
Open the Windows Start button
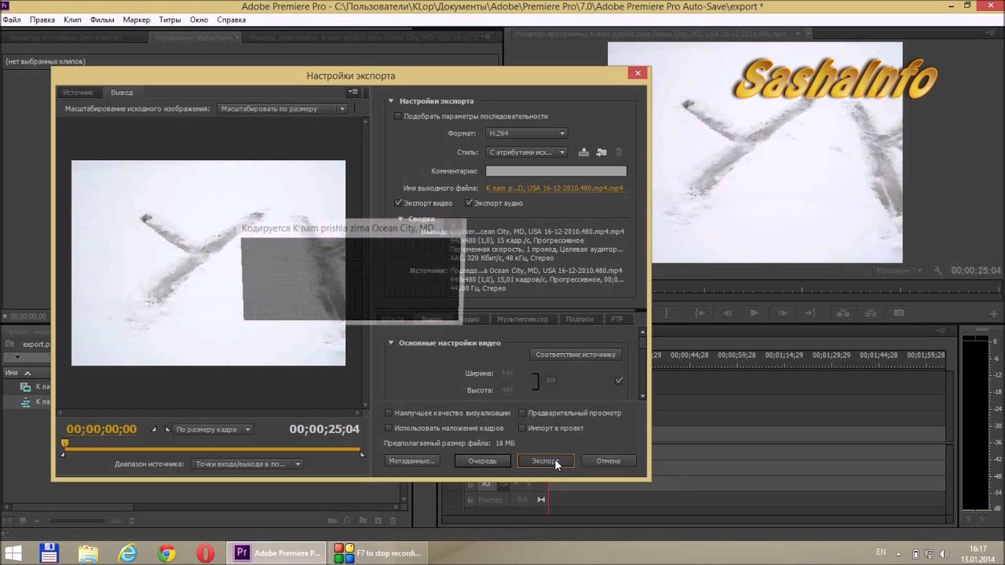13,553
